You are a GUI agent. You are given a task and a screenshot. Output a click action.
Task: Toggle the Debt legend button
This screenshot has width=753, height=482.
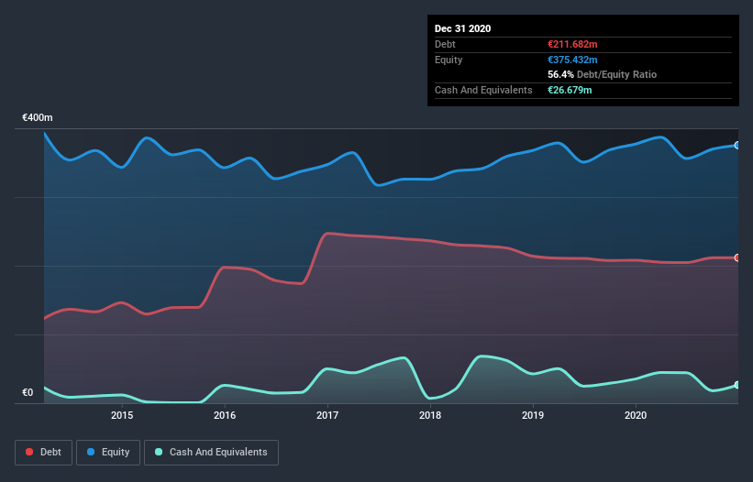[43, 453]
